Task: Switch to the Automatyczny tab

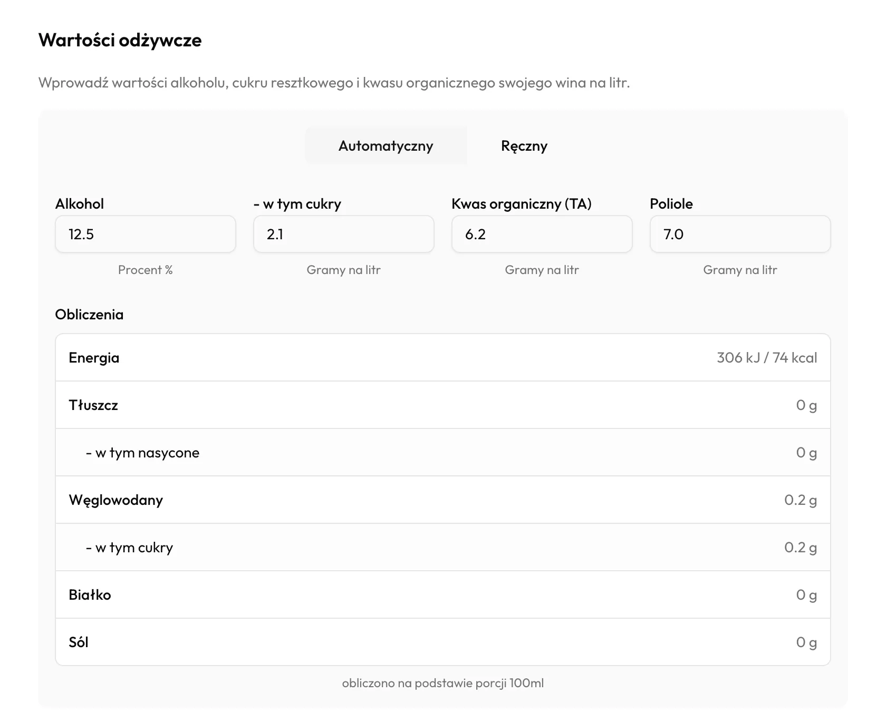Action: [x=386, y=146]
